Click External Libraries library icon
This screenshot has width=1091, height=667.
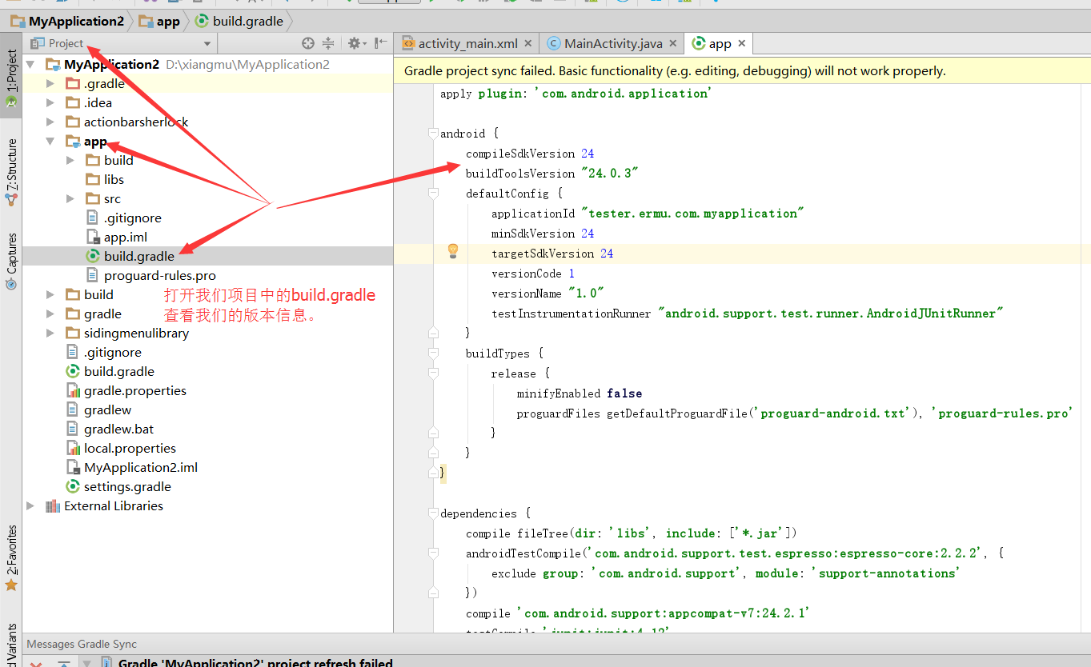[x=53, y=505]
